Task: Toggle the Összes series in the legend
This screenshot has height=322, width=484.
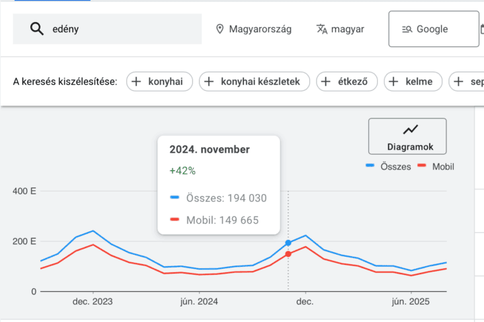Action: click(388, 166)
